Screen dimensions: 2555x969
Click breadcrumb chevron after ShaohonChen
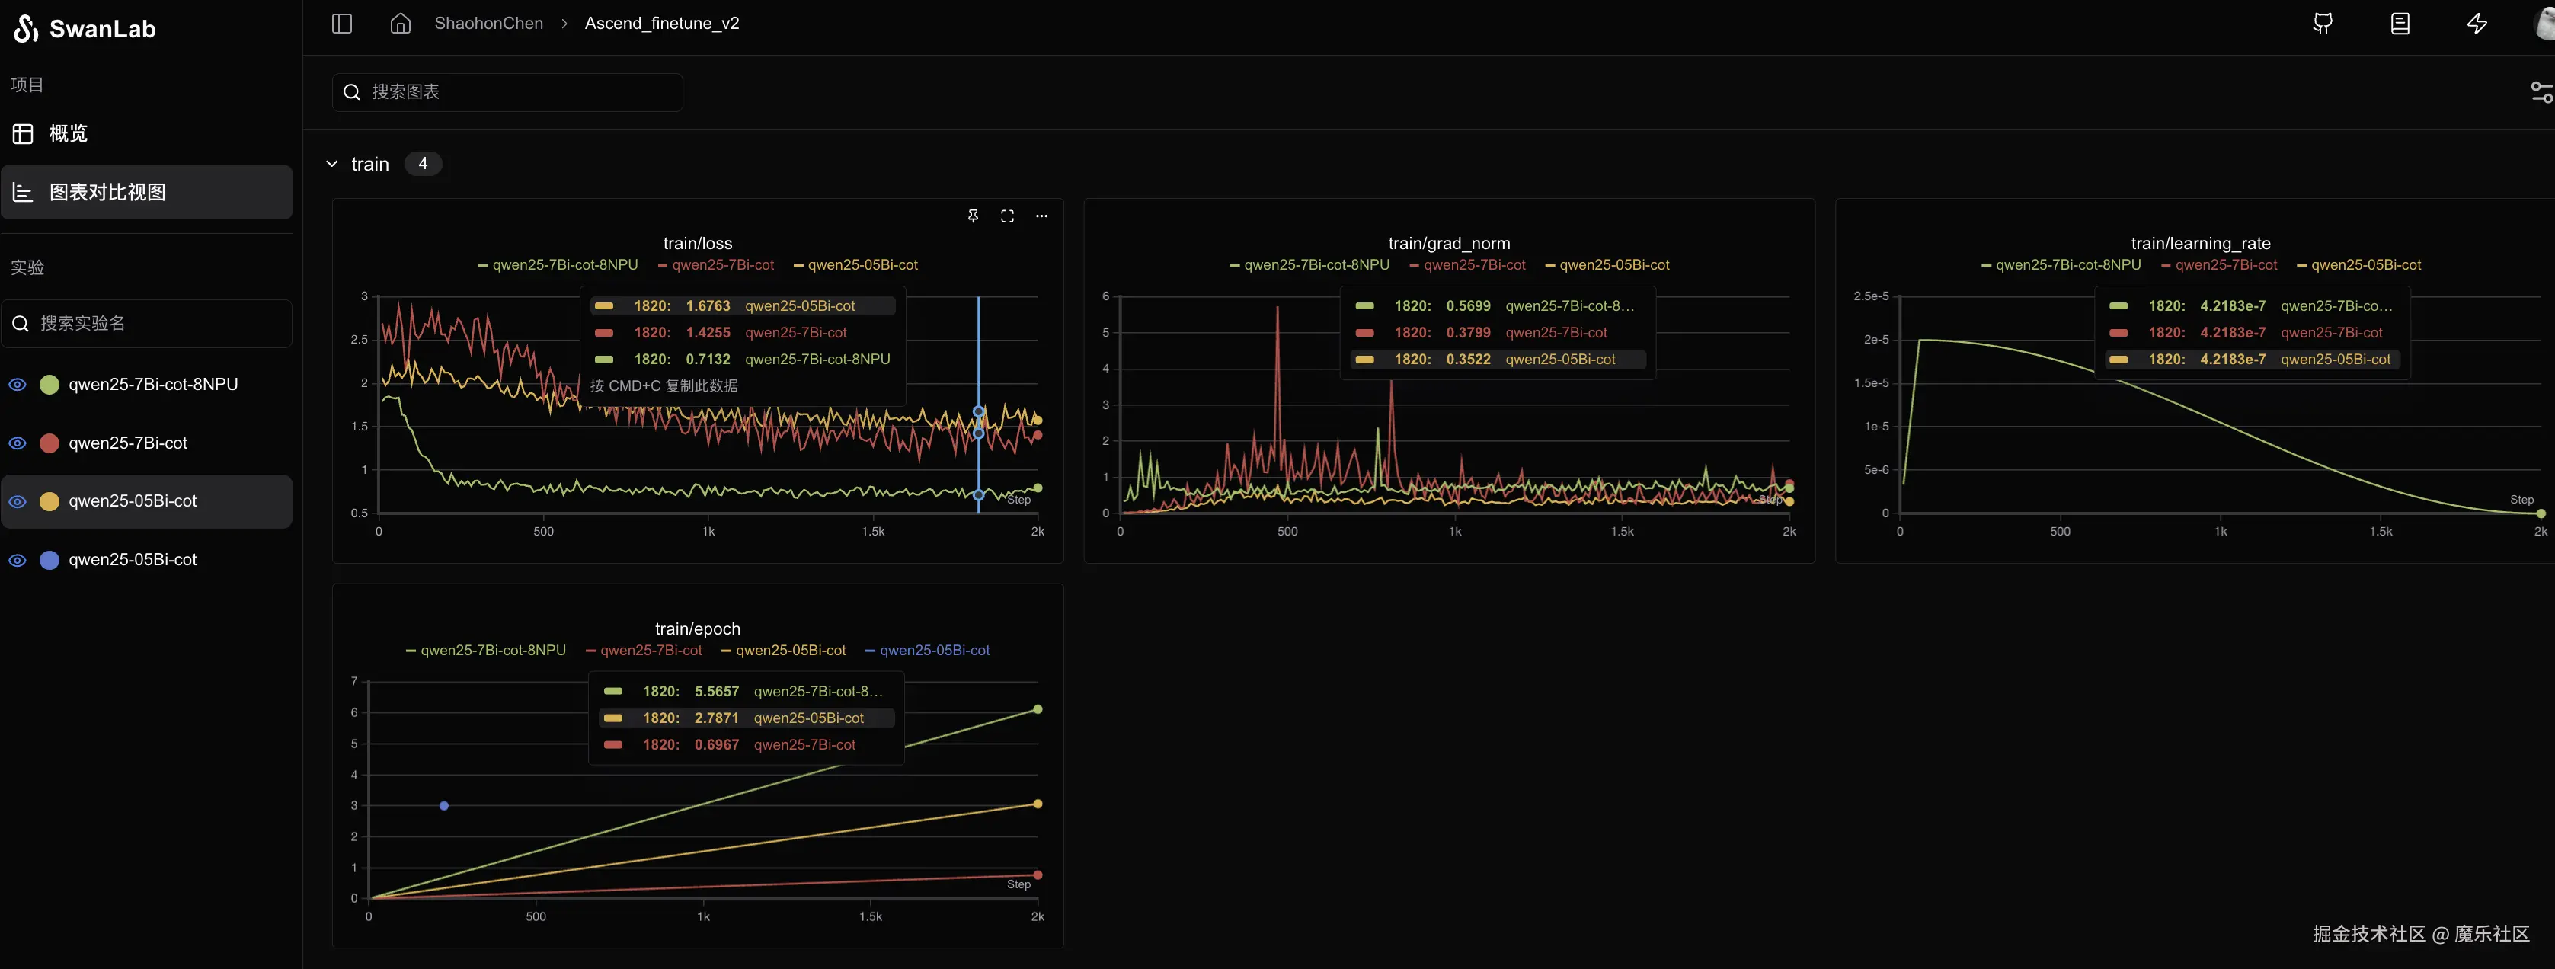tap(564, 23)
